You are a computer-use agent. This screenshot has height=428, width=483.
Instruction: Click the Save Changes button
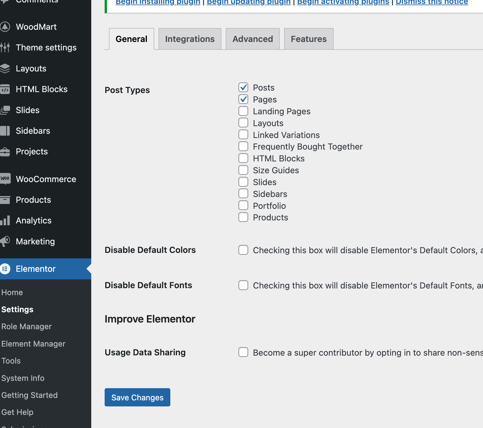[137, 397]
